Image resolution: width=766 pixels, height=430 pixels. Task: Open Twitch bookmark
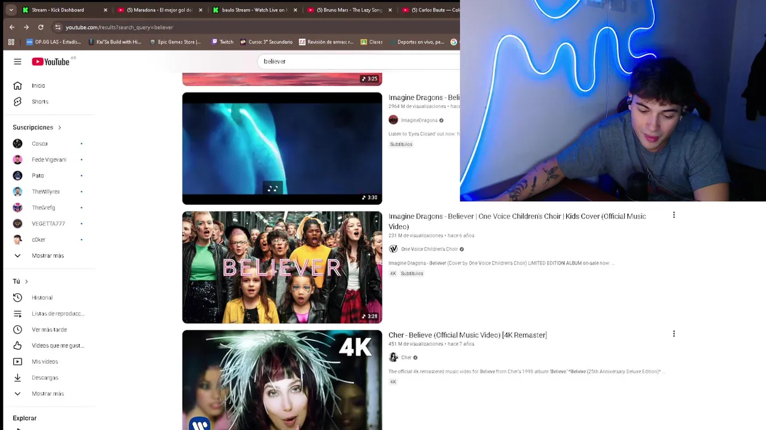point(223,42)
